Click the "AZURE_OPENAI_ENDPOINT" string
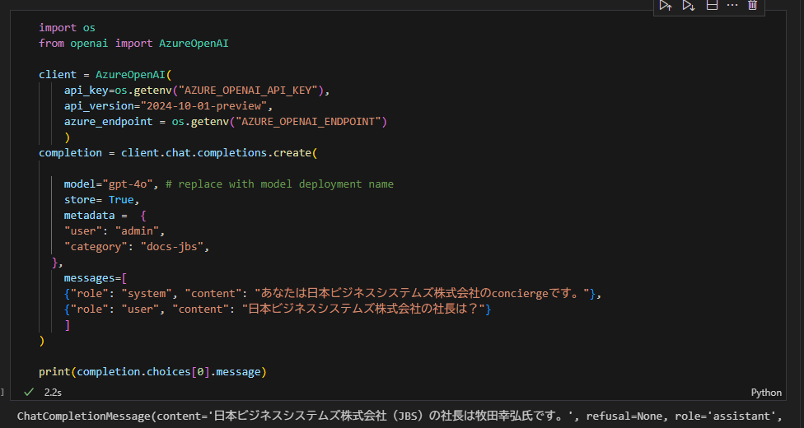The image size is (804, 428). [x=308, y=122]
